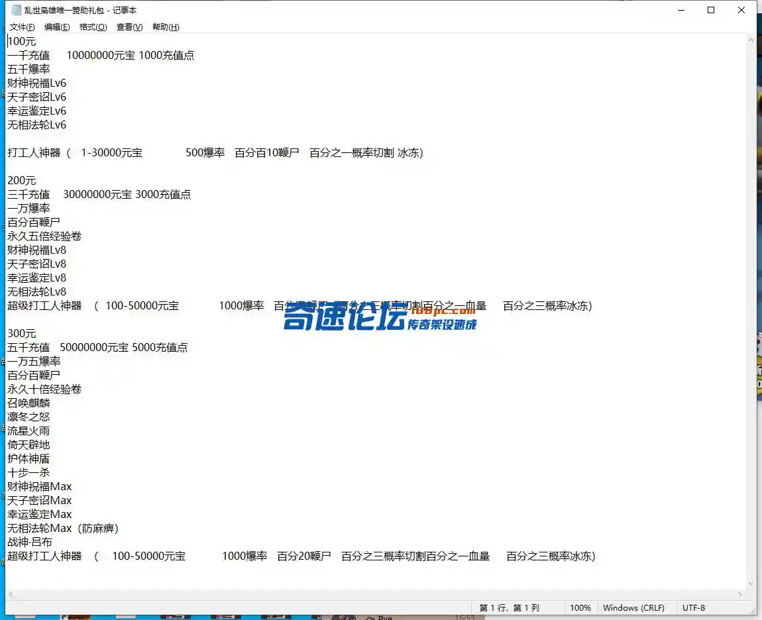Screen dimensions: 762x620
Task: Click the 打工人神器 1-30000元宝 line
Action: pos(215,152)
